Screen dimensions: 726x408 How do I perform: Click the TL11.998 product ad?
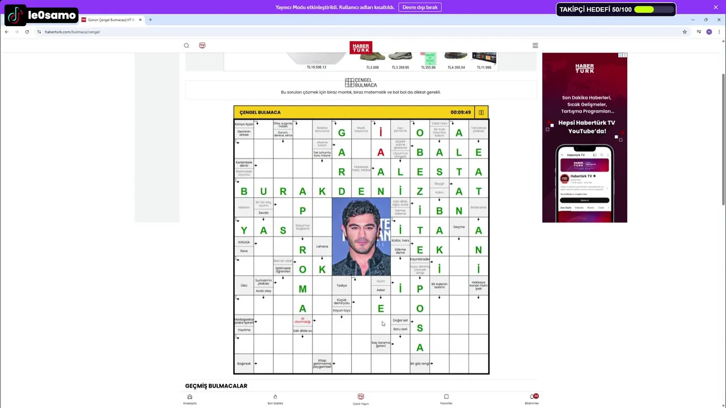[x=484, y=62]
